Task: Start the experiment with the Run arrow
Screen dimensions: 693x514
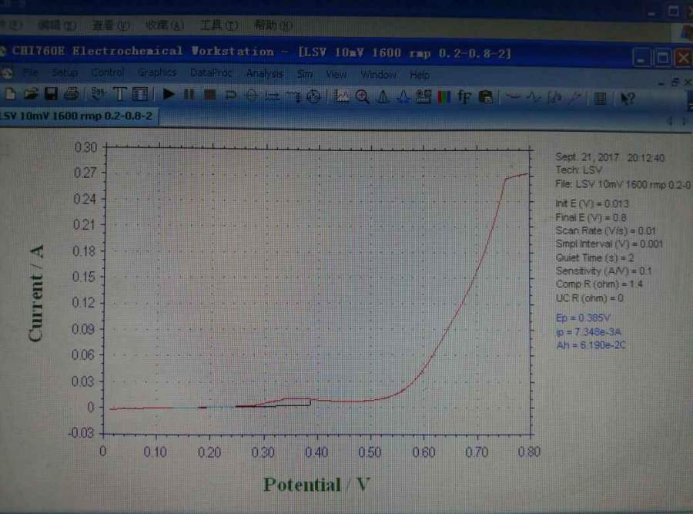Action: point(168,94)
